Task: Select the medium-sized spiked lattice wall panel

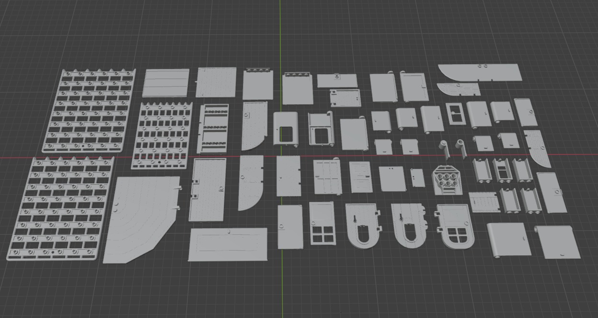Action: coord(161,135)
